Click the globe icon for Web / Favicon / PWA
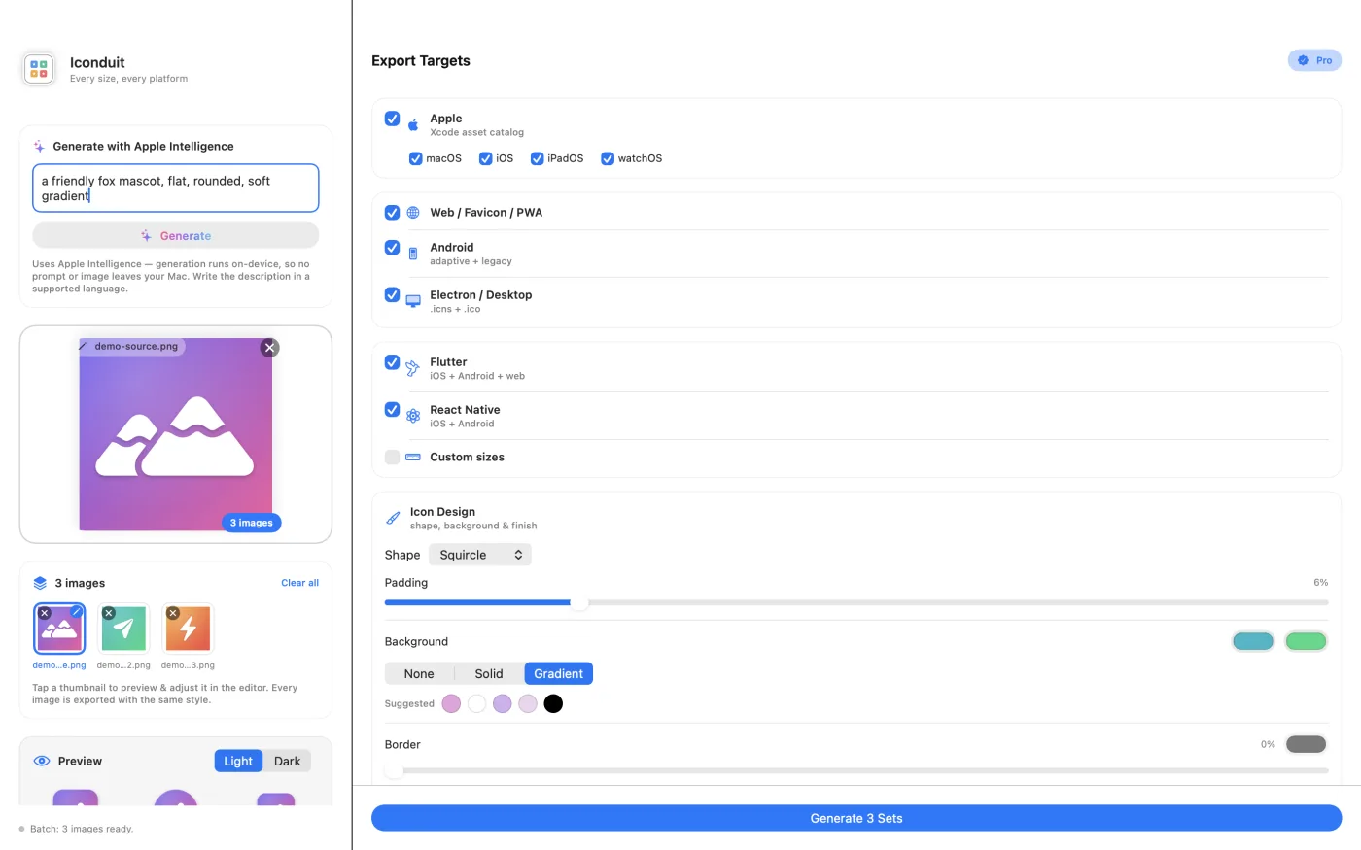Viewport: 1361px width, 850px height. pyautogui.click(x=413, y=213)
